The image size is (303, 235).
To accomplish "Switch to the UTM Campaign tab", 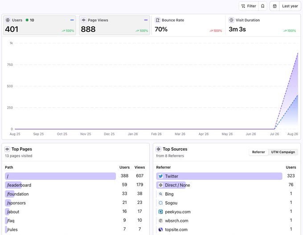I will click(283, 152).
